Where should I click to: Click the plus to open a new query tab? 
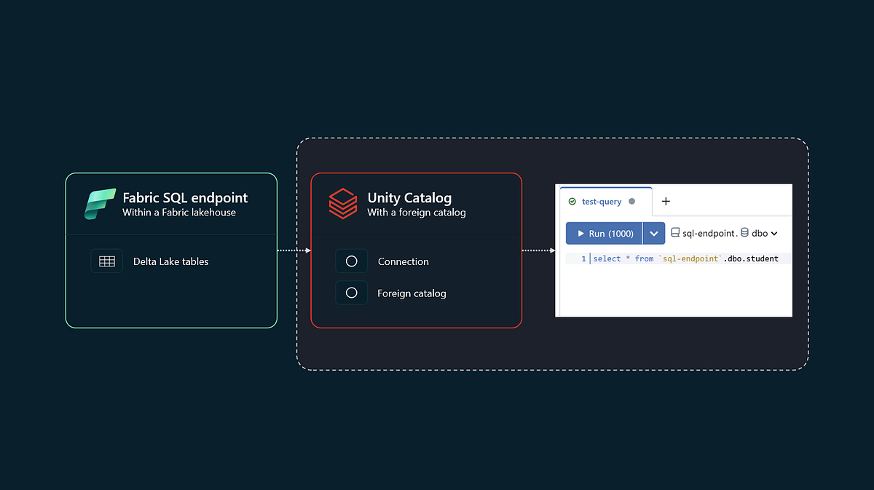[x=666, y=201]
